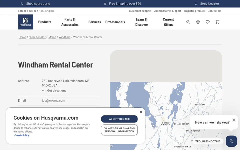Open Learn & Discover menu
240x150 pixels.
141,22
